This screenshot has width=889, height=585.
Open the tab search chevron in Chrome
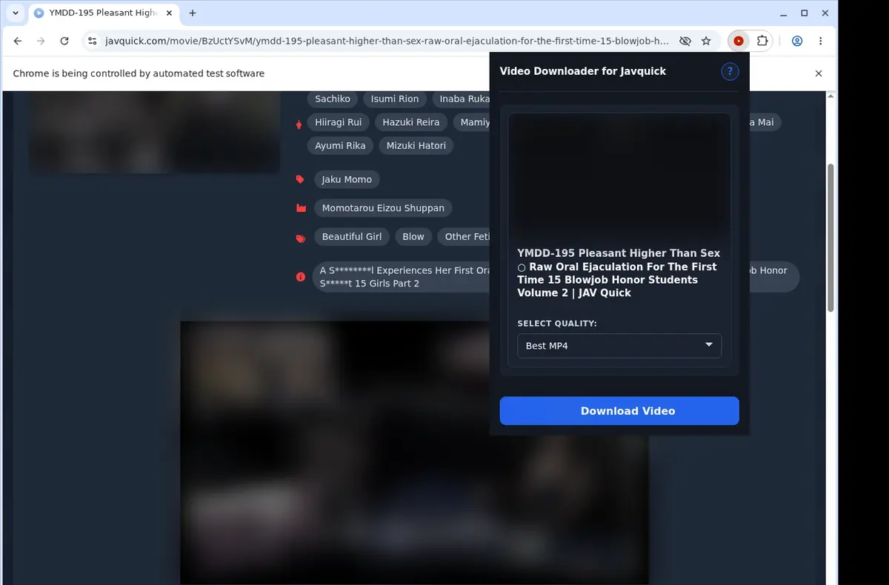click(x=16, y=13)
